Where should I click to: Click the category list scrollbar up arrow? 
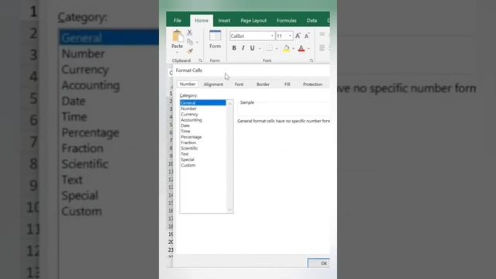[229, 103]
